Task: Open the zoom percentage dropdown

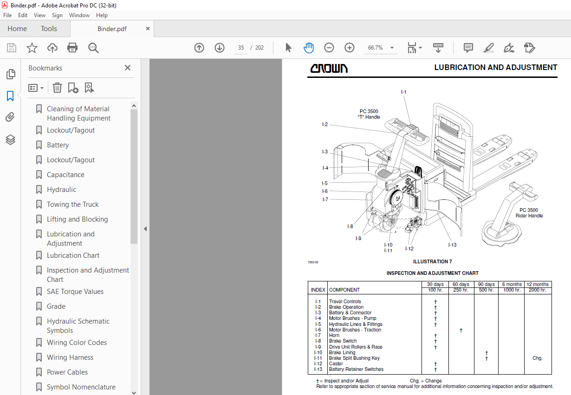Action: (x=391, y=48)
